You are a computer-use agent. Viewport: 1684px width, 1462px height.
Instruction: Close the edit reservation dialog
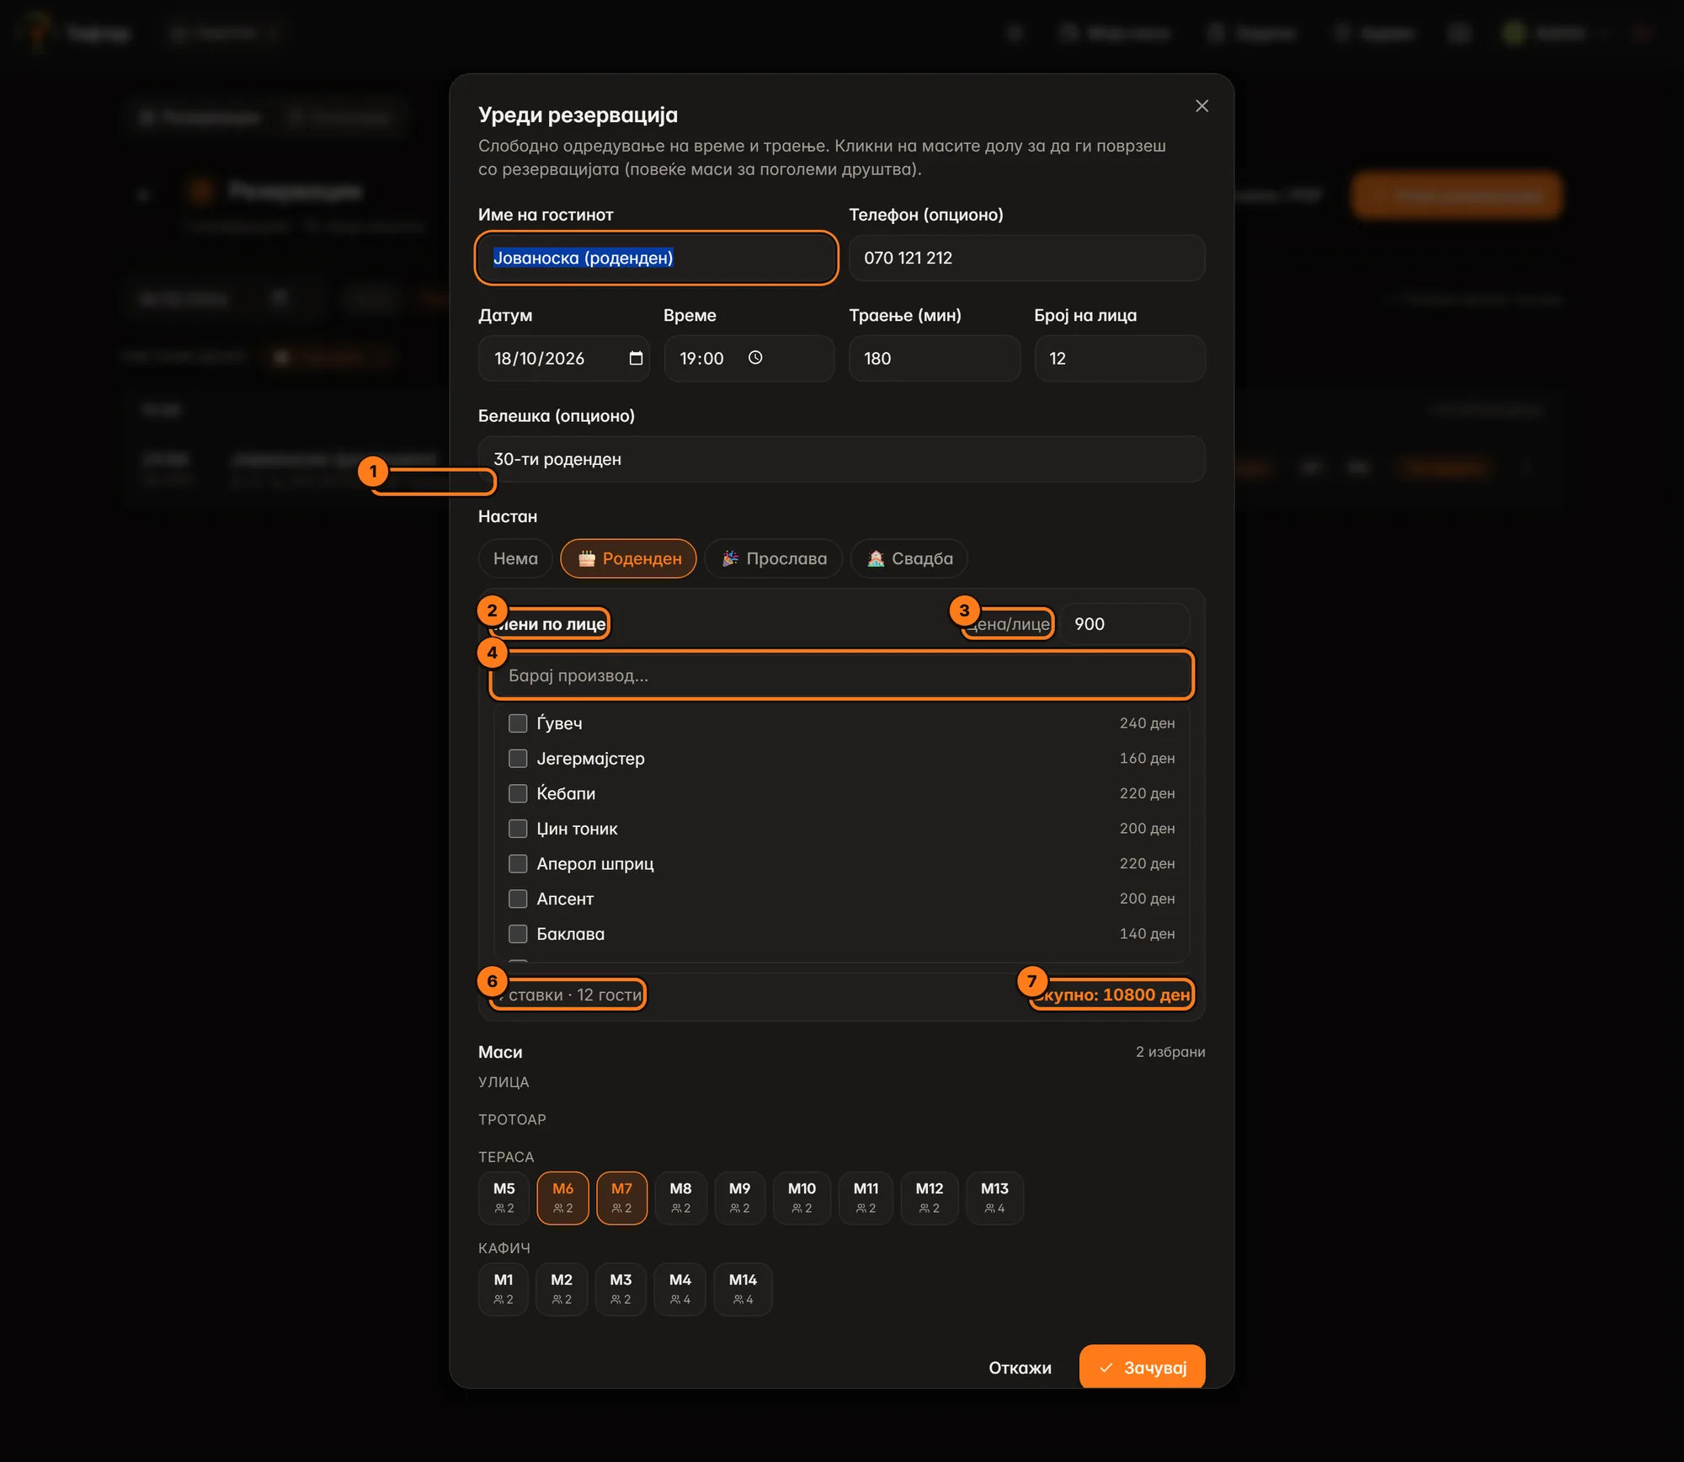1202,106
